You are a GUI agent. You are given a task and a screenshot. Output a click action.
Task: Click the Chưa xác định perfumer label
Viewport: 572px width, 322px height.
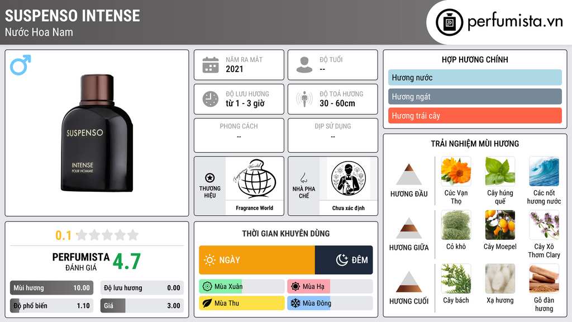pos(349,208)
